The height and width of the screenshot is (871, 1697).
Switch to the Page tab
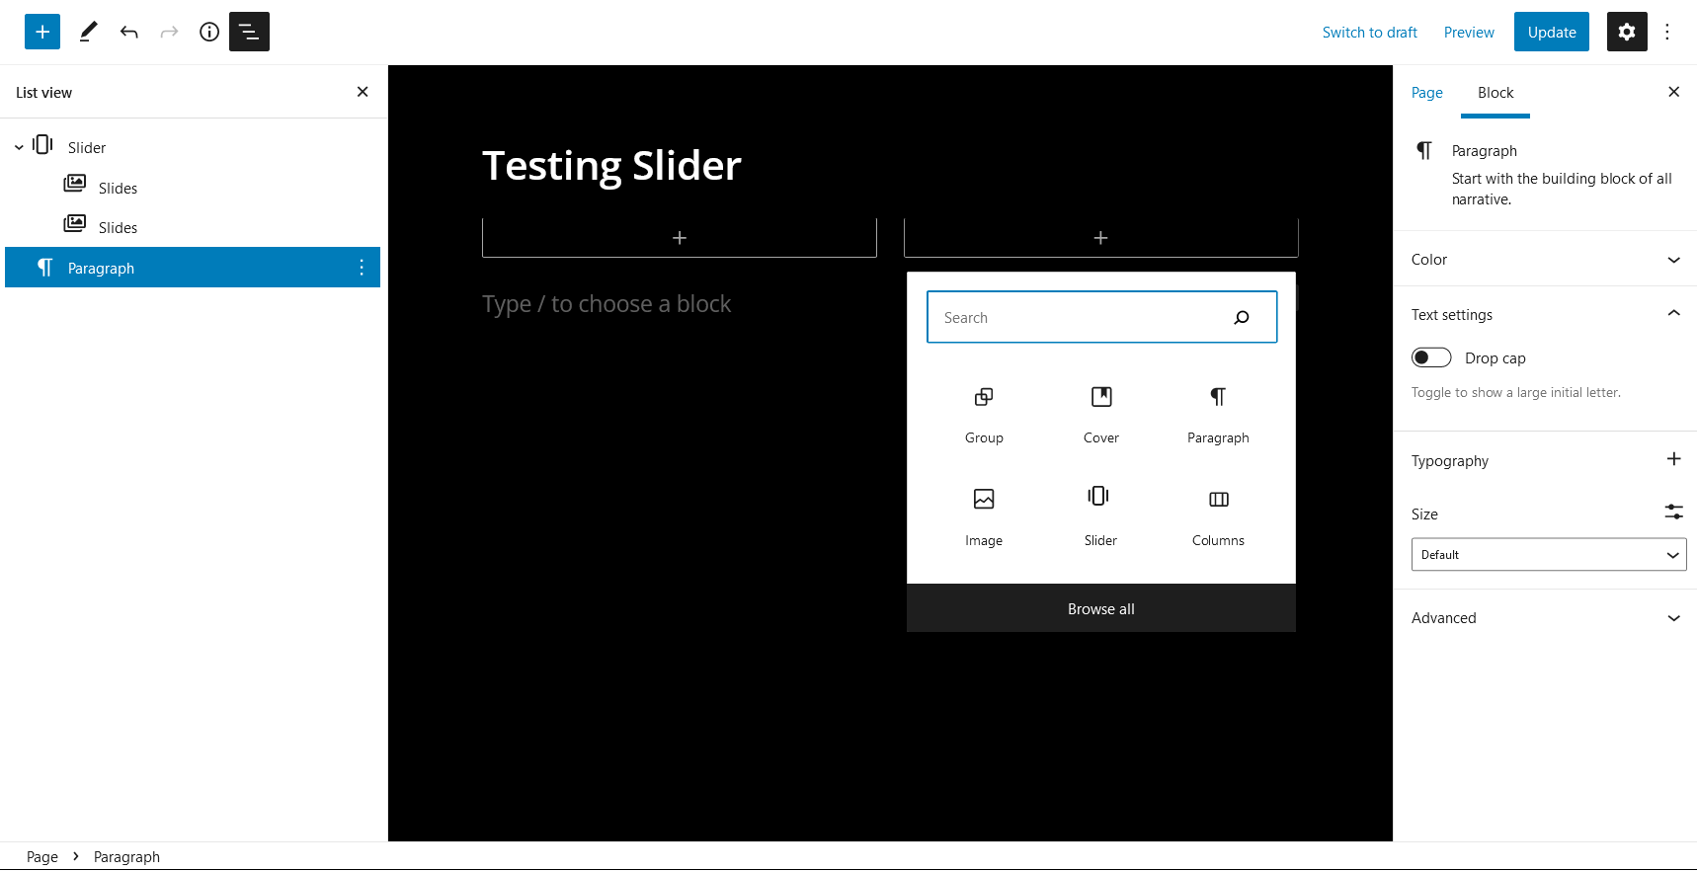pos(1426,93)
